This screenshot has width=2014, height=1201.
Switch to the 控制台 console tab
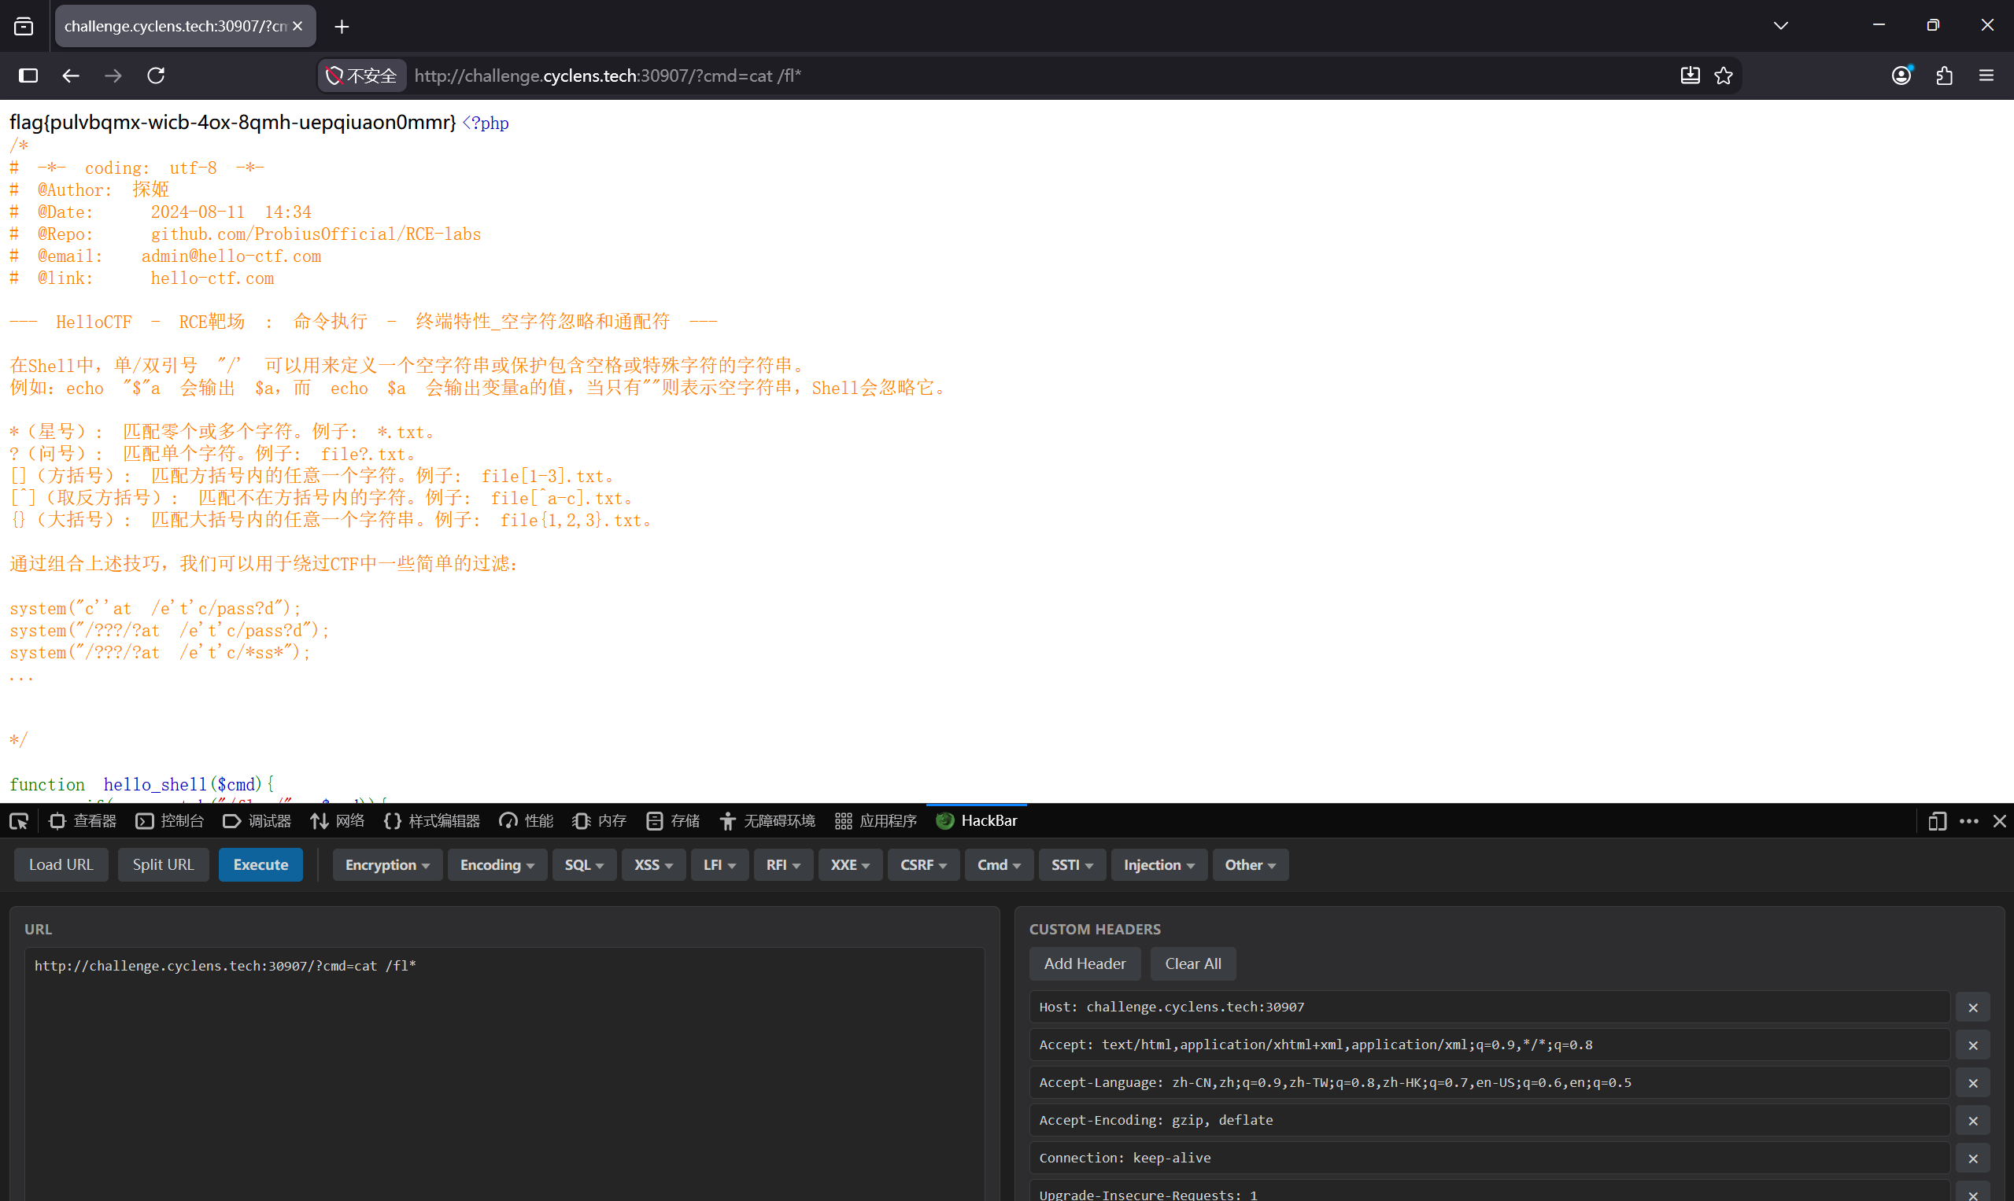pyautogui.click(x=169, y=821)
